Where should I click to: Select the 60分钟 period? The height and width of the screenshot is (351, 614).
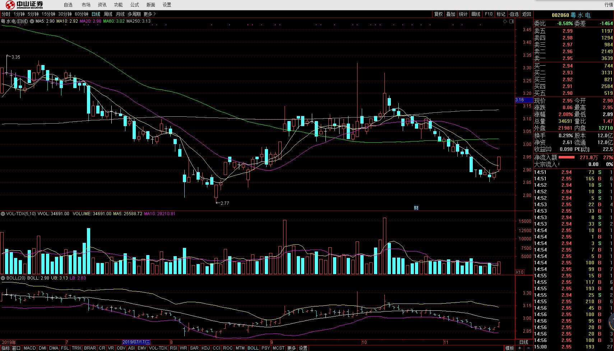pos(82,14)
